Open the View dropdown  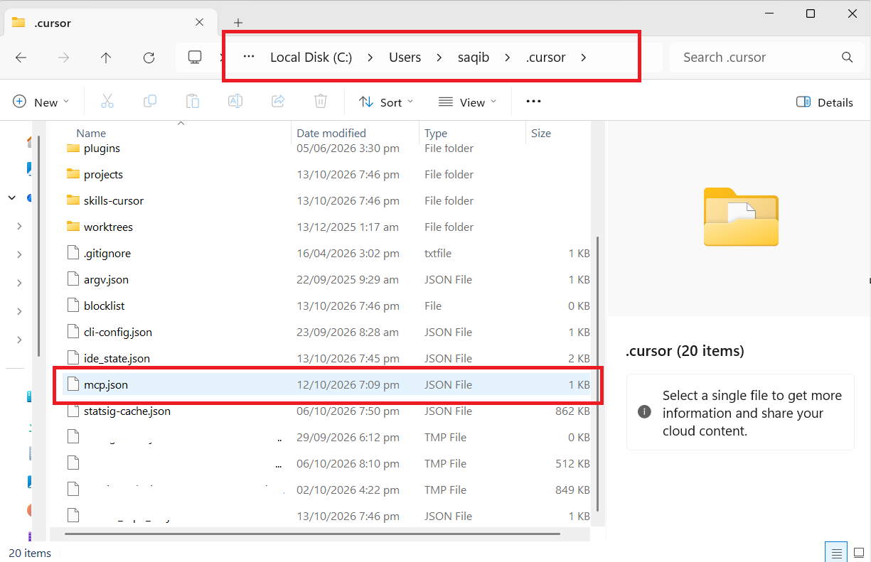pos(467,102)
